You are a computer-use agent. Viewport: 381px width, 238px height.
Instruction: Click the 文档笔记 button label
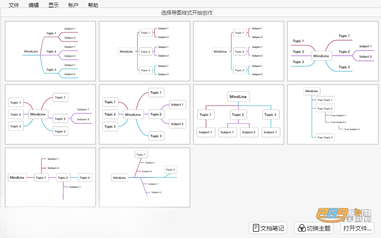pyautogui.click(x=272, y=228)
